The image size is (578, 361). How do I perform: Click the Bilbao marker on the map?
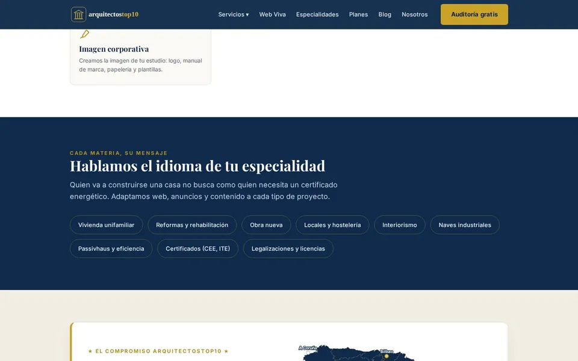tap(387, 356)
